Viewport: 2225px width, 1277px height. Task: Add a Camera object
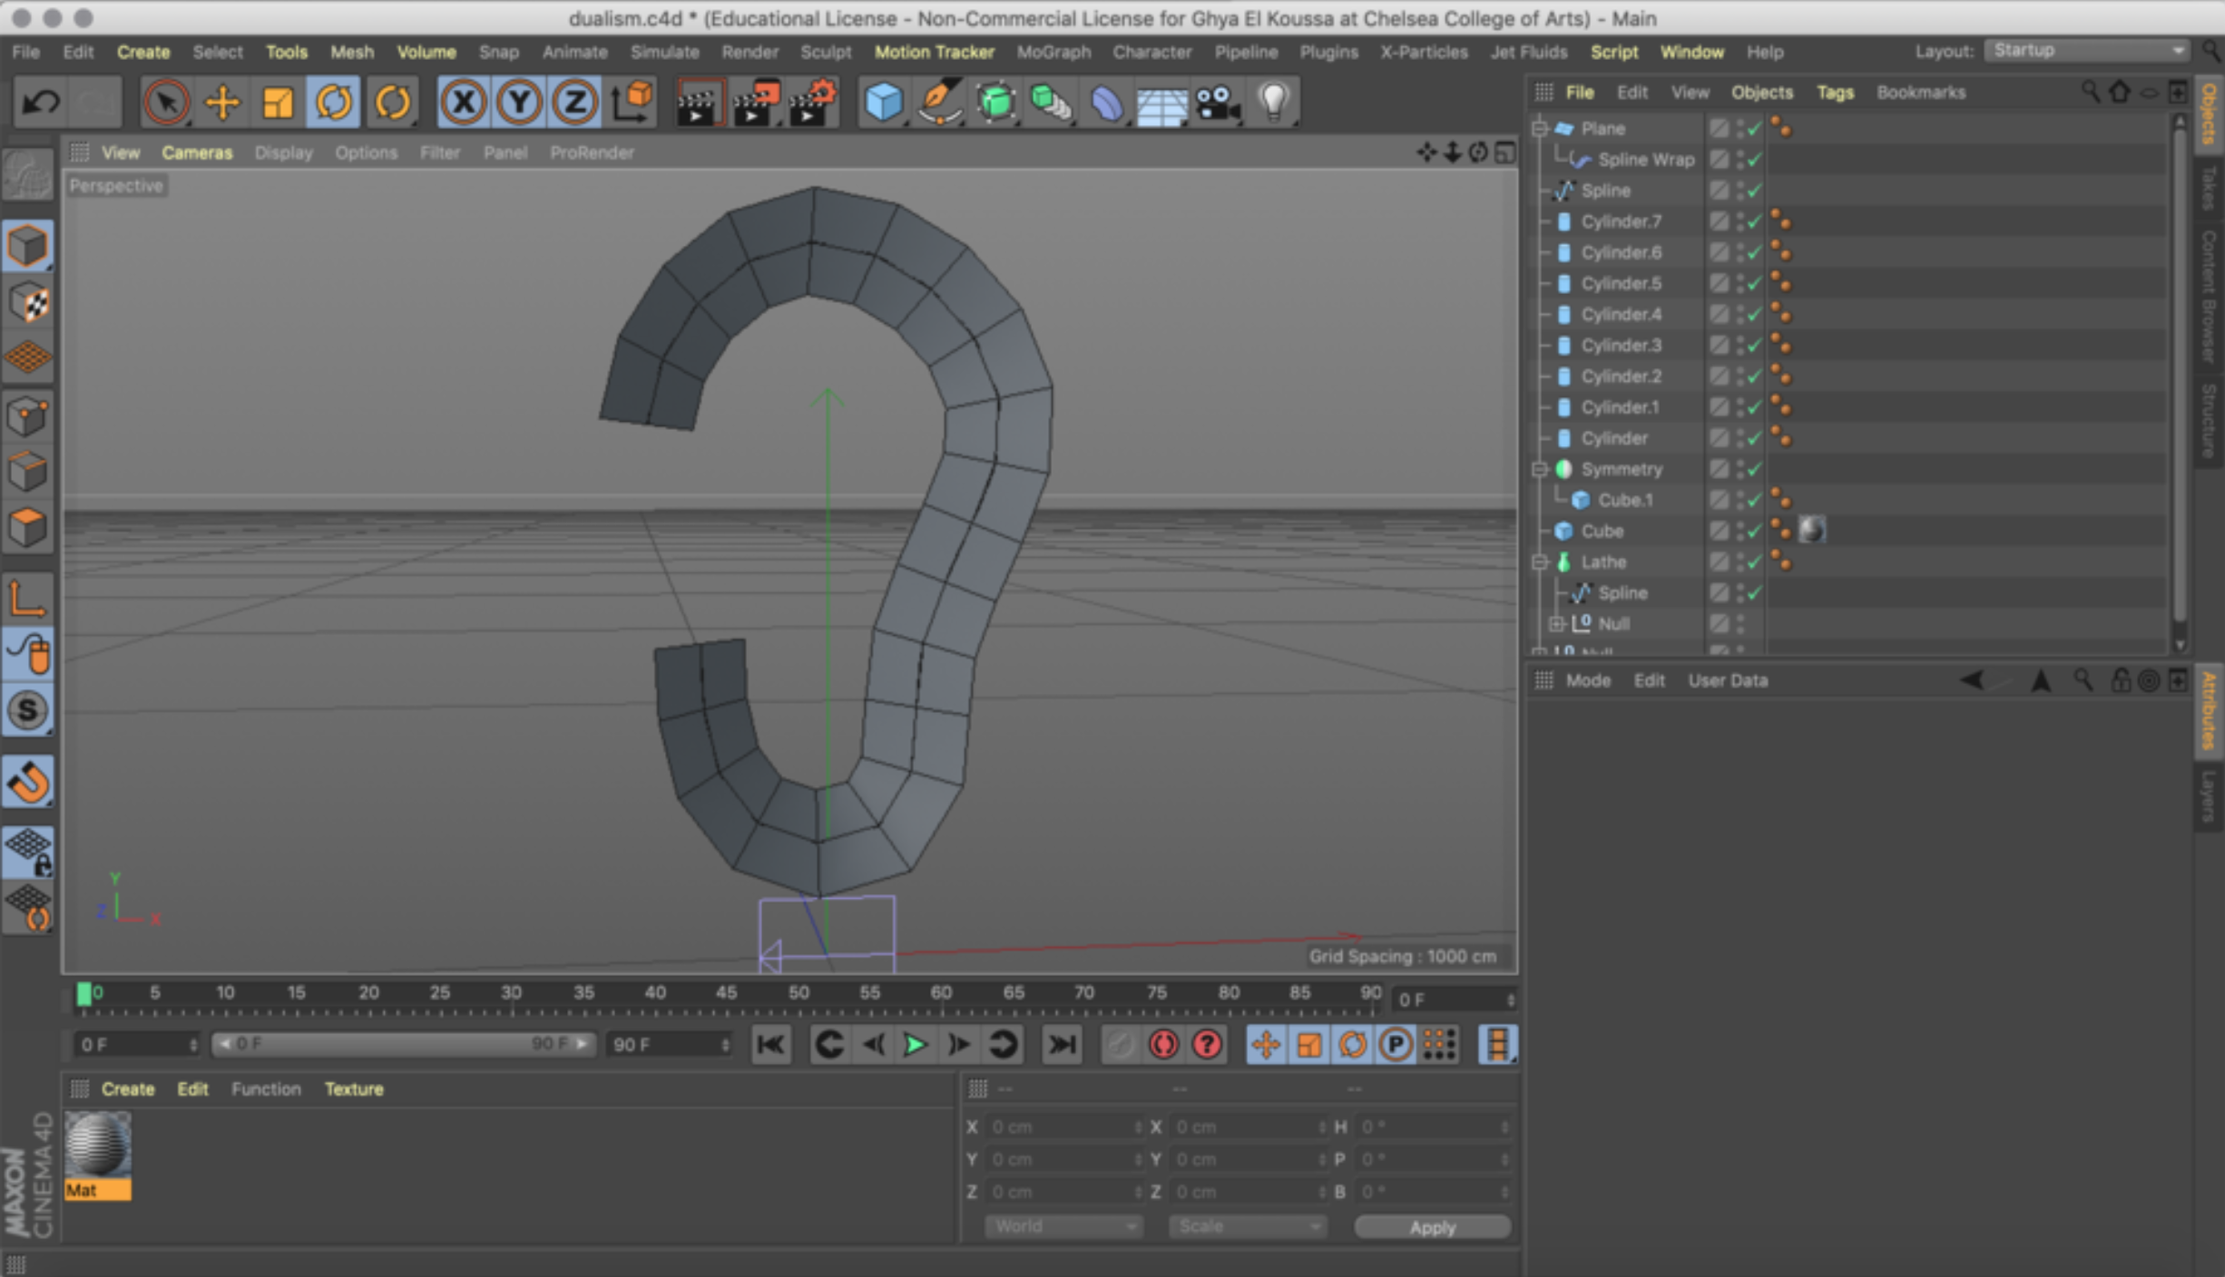point(1218,102)
